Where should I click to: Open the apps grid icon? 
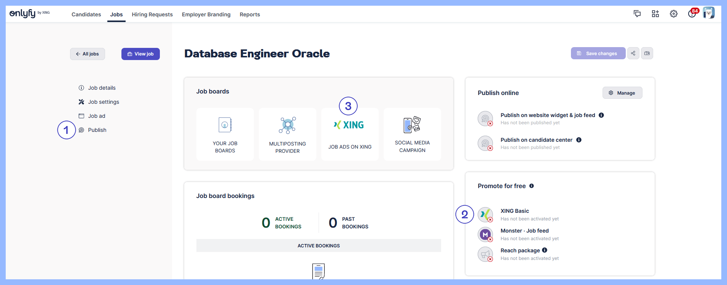click(655, 14)
